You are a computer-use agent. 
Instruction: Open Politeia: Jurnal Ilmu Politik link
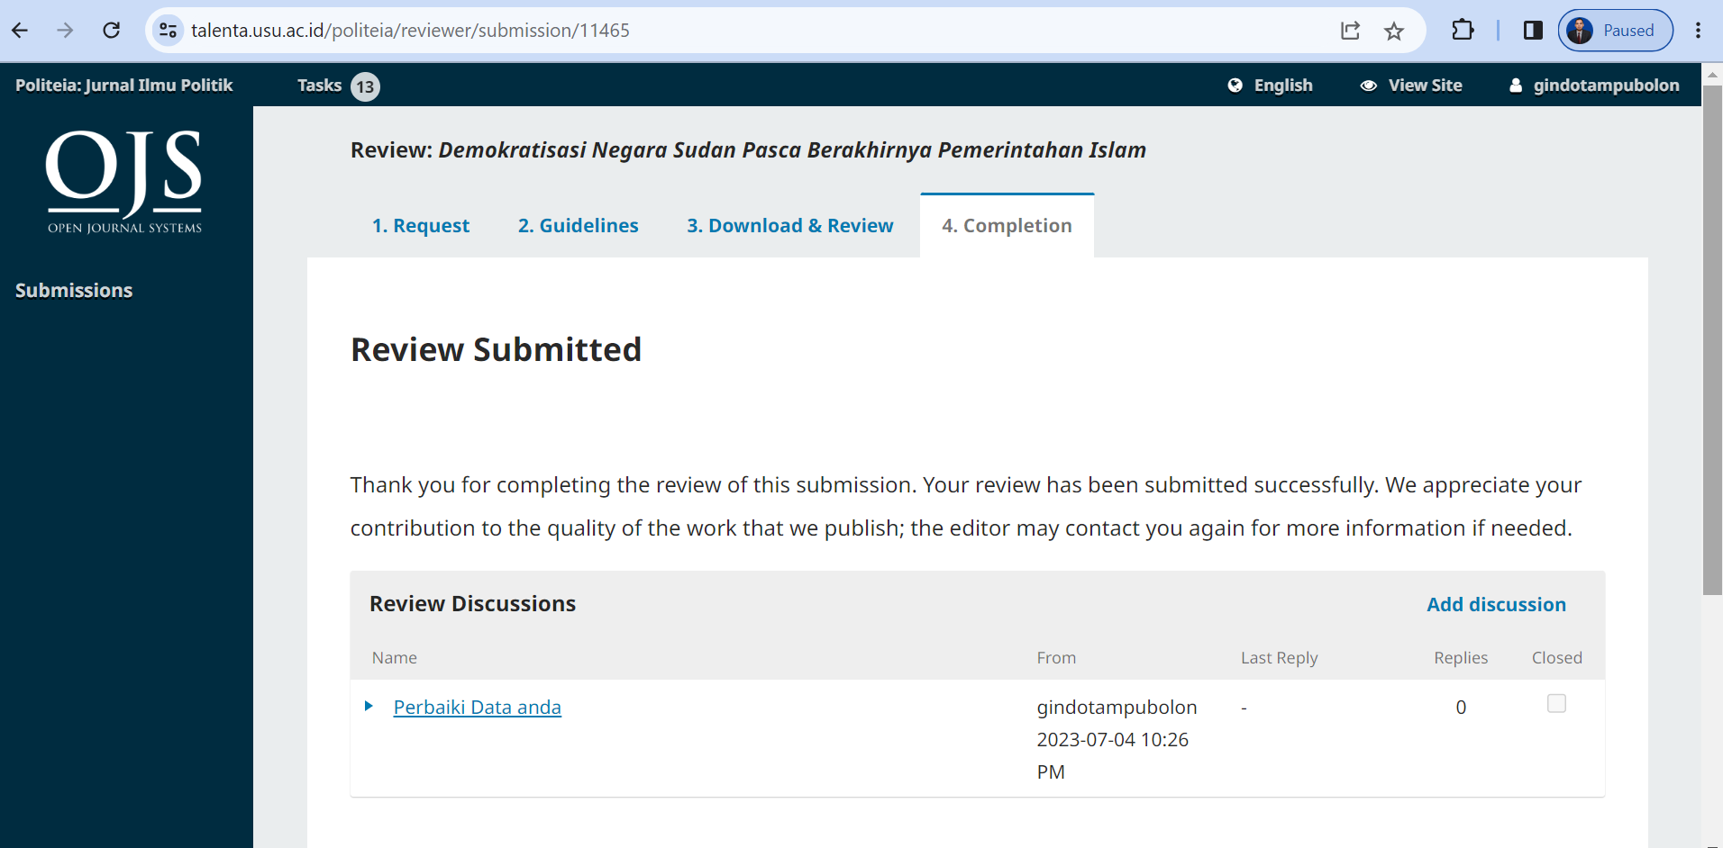[x=124, y=86]
